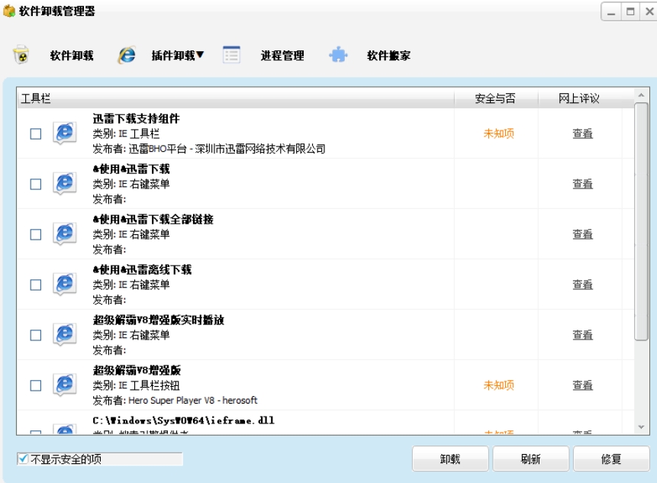Check the box for 迅雷下载支持组件
Screen dimensions: 657x483
[x=36, y=134]
